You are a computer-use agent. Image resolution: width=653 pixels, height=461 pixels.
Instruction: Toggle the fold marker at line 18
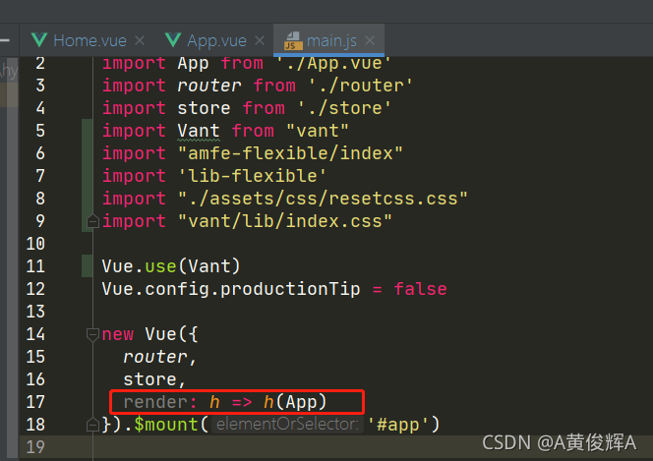tap(94, 425)
